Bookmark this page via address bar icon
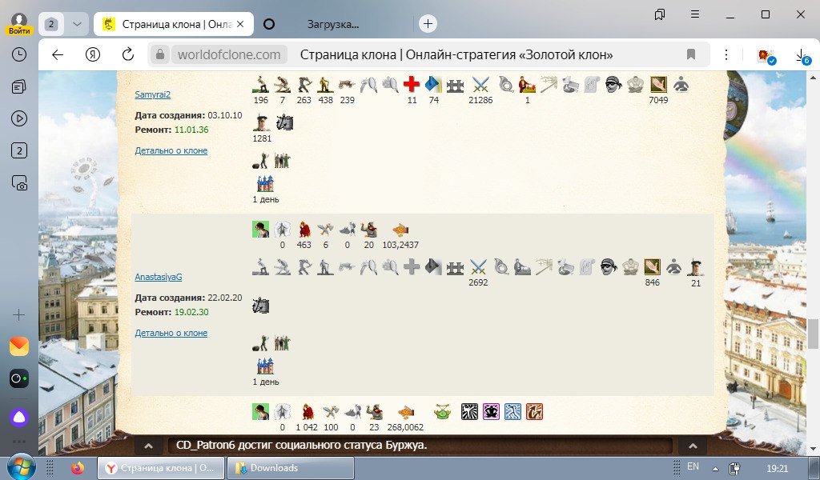The width and height of the screenshot is (820, 480). coord(690,55)
